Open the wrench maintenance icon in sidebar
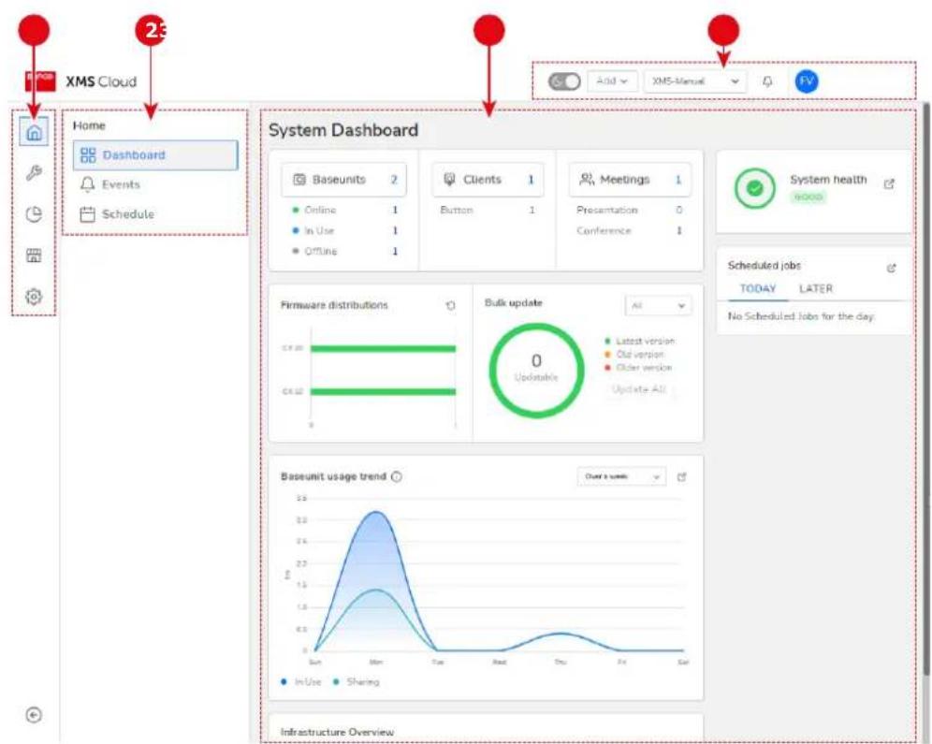 tap(34, 173)
